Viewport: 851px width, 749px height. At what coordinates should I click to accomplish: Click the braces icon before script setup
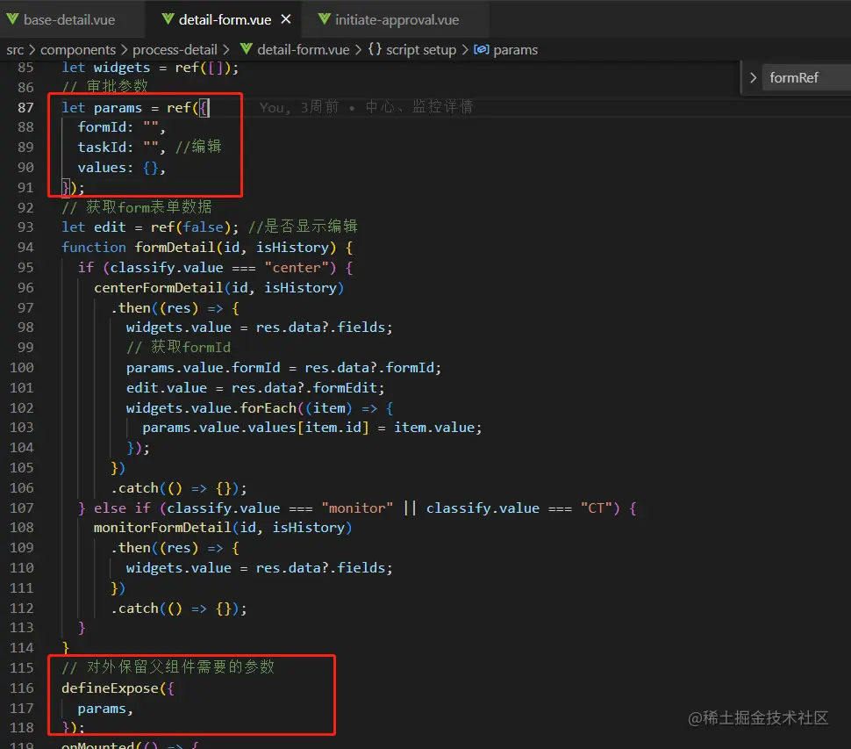375,49
